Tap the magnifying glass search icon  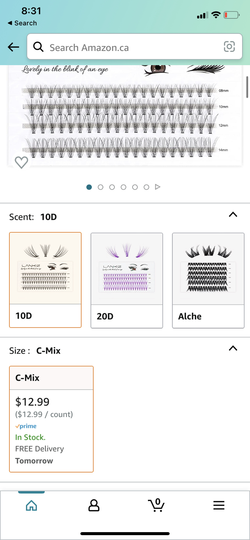(38, 47)
